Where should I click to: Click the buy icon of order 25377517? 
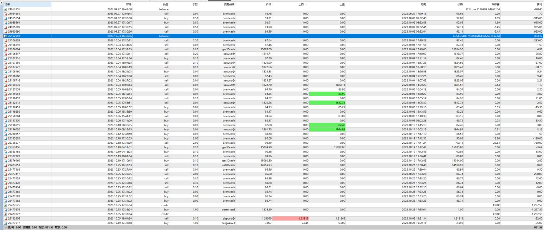click(x=5, y=223)
